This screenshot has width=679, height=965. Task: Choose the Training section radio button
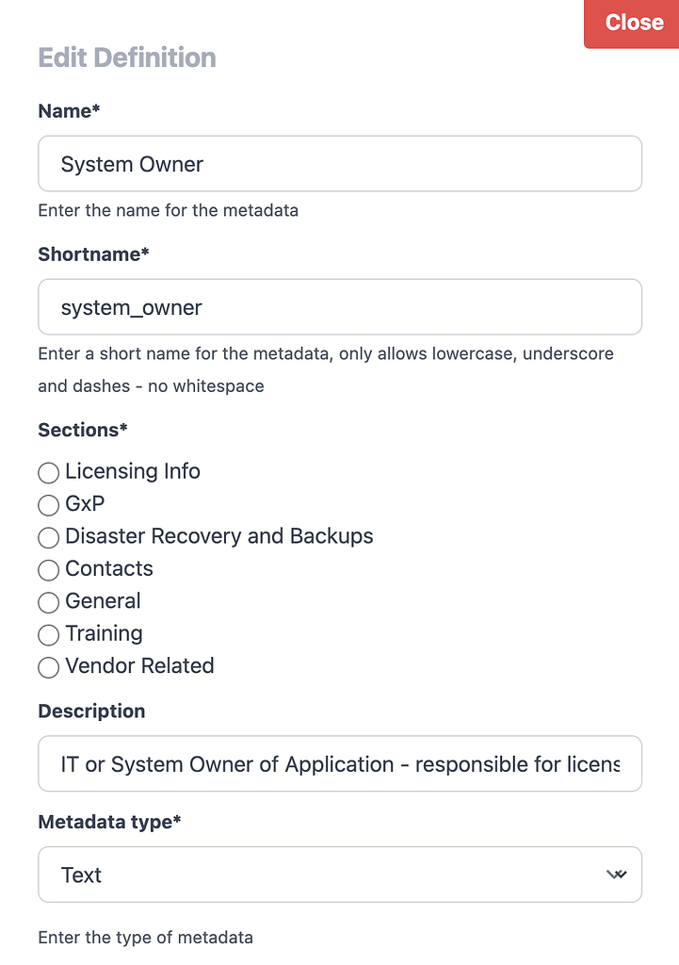click(x=48, y=635)
